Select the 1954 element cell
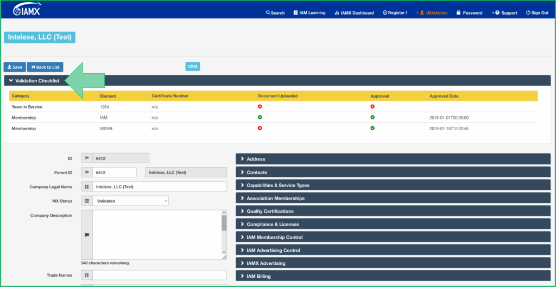The height and width of the screenshot is (287, 556). pos(105,107)
